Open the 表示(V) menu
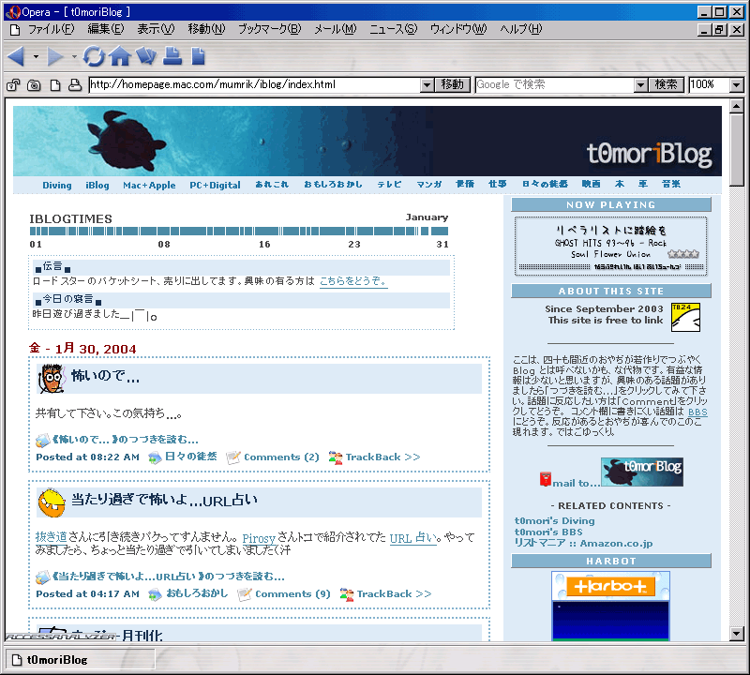 click(156, 30)
